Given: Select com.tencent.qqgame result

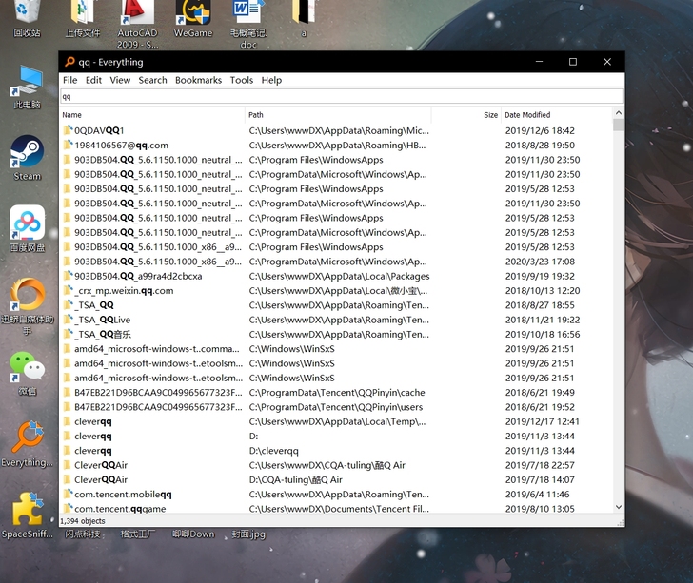Looking at the screenshot, I should point(336,508).
